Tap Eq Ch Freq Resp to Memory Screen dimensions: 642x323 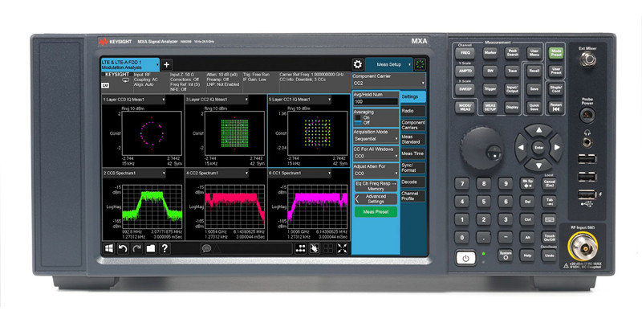[376, 186]
